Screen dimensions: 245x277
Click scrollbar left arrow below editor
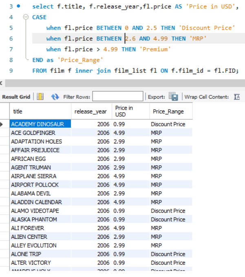(x=1, y=83)
